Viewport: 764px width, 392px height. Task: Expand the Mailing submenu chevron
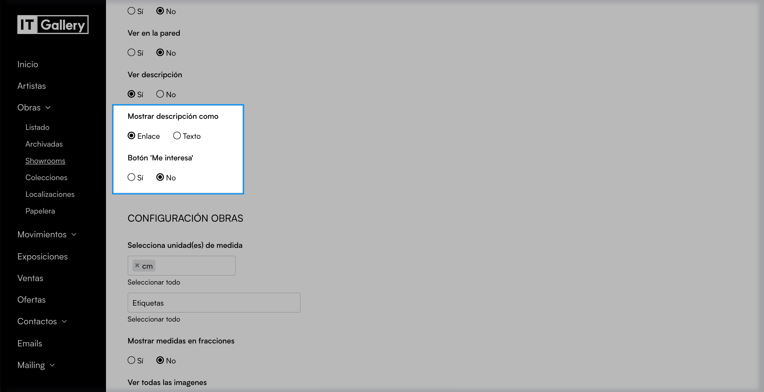click(52, 365)
